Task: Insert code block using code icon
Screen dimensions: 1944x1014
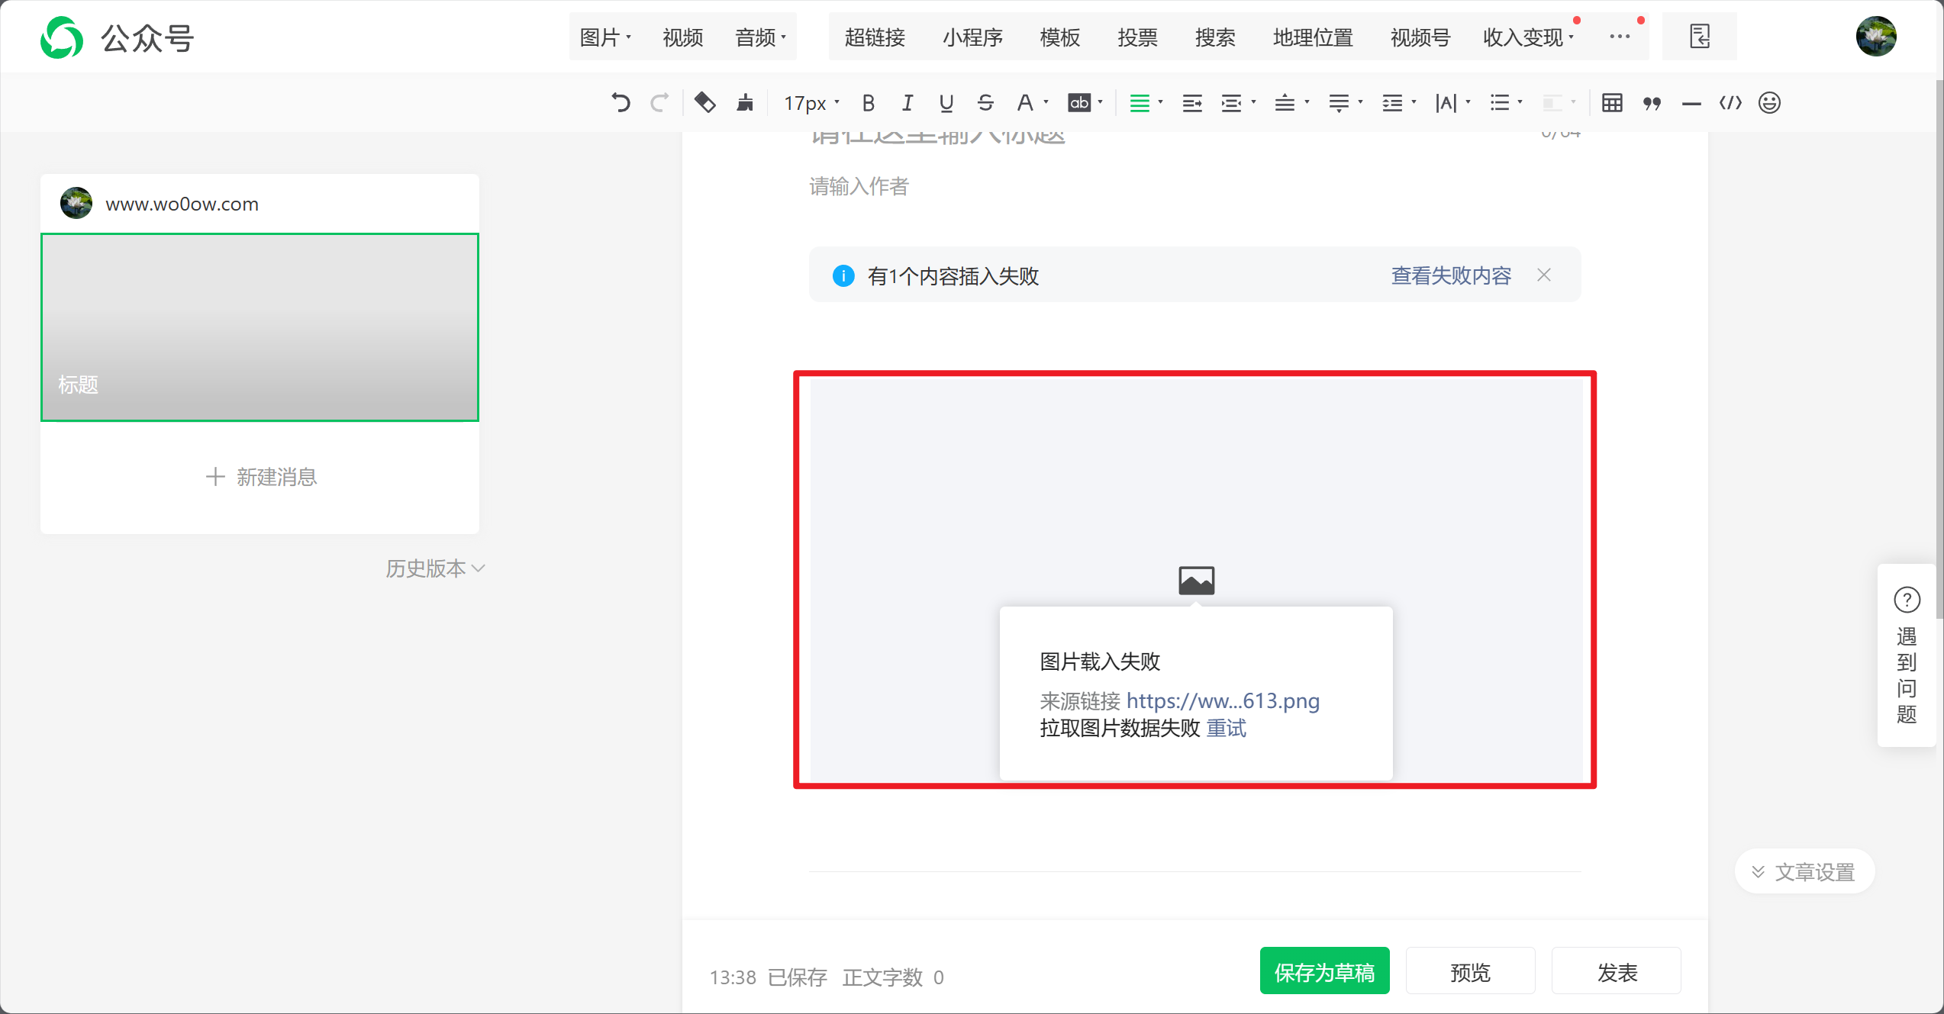Action: 1730,102
